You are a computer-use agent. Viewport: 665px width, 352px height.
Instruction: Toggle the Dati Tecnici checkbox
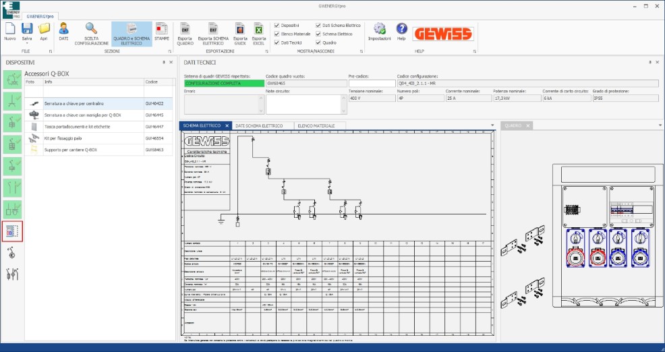click(x=277, y=43)
